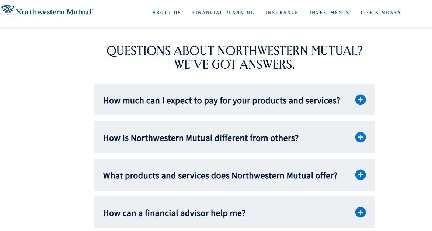
Task: Click the Northwestern Mutual wordmark text
Action: tap(54, 12)
